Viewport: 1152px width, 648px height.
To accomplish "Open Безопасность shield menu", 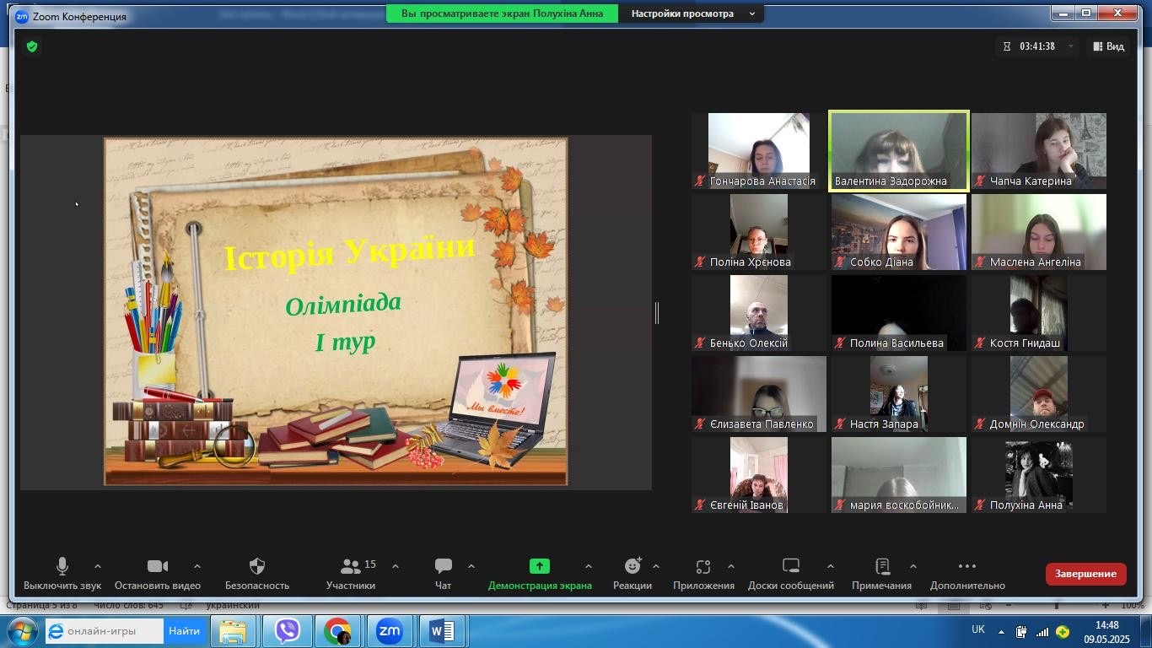I will pos(257,574).
